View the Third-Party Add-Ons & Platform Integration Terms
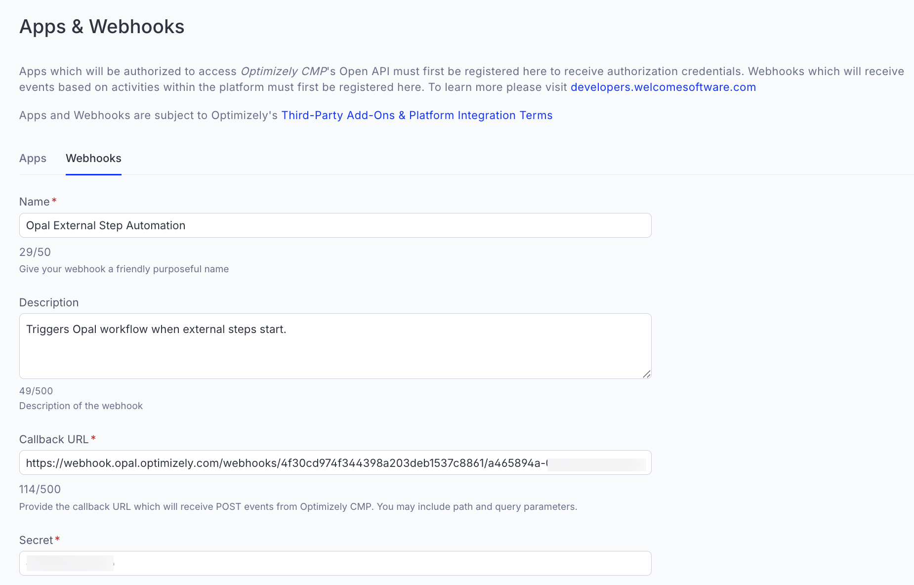The width and height of the screenshot is (914, 585). click(x=416, y=115)
